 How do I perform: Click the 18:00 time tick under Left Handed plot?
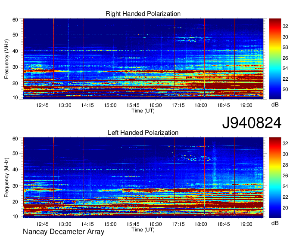201,224
